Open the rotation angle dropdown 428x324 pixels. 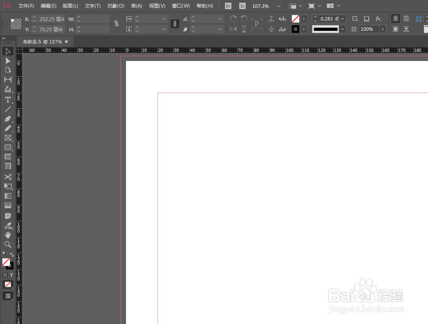(x=220, y=19)
